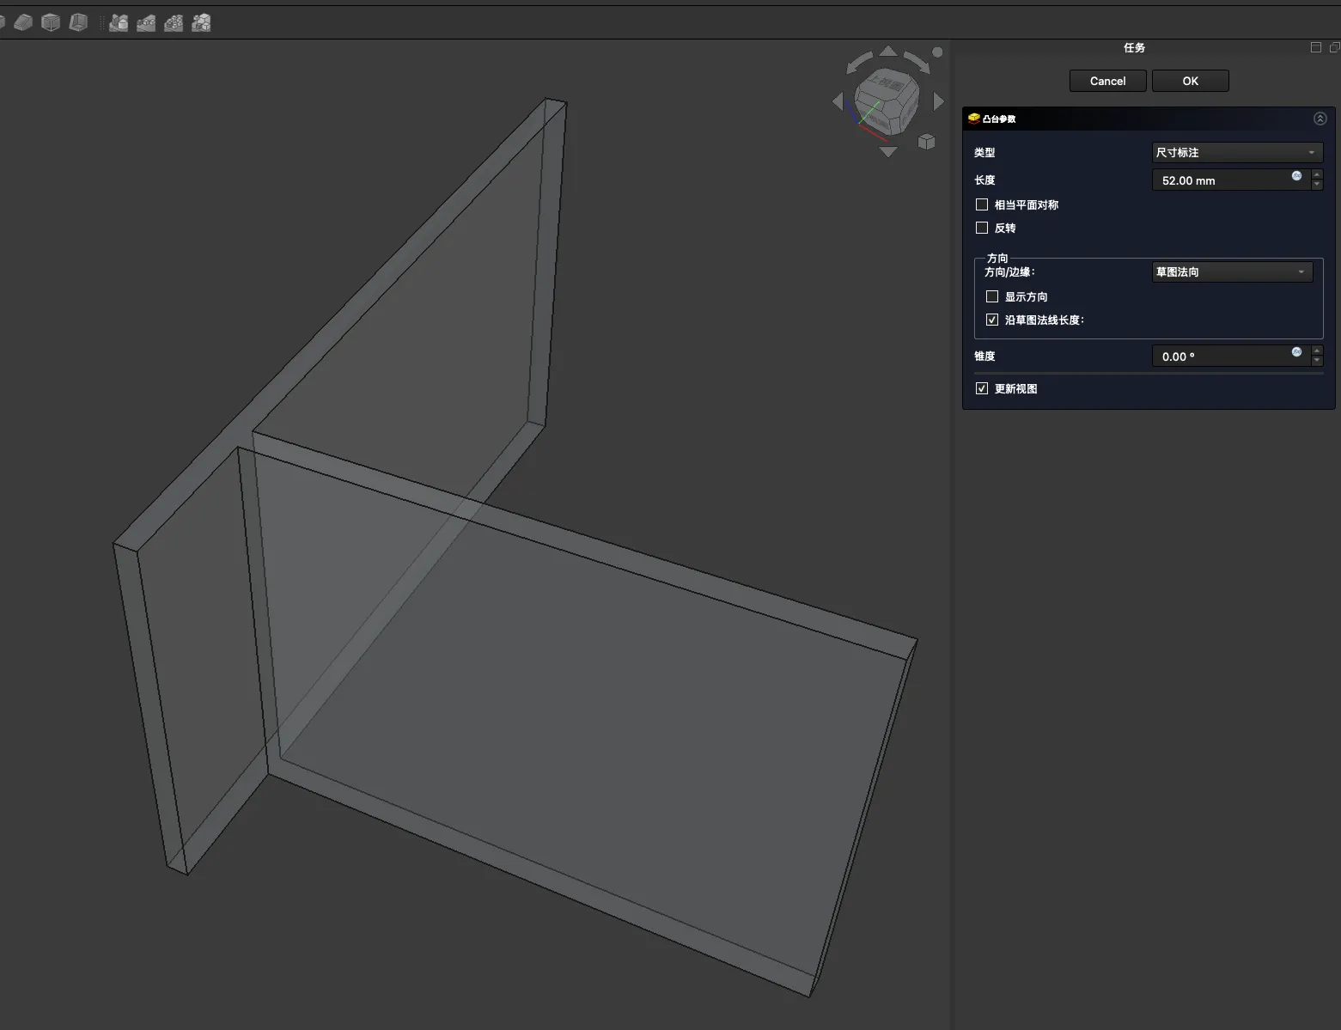Uncheck the 更新视图 checkbox

(982, 388)
